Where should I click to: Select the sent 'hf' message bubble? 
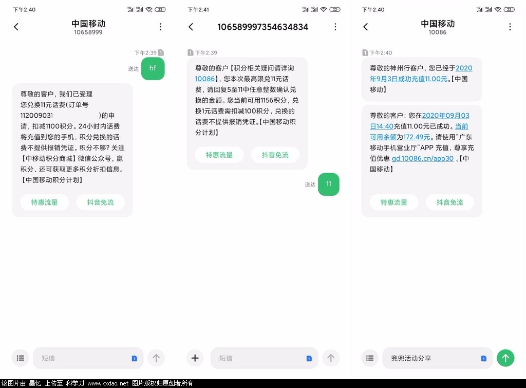[x=153, y=68]
